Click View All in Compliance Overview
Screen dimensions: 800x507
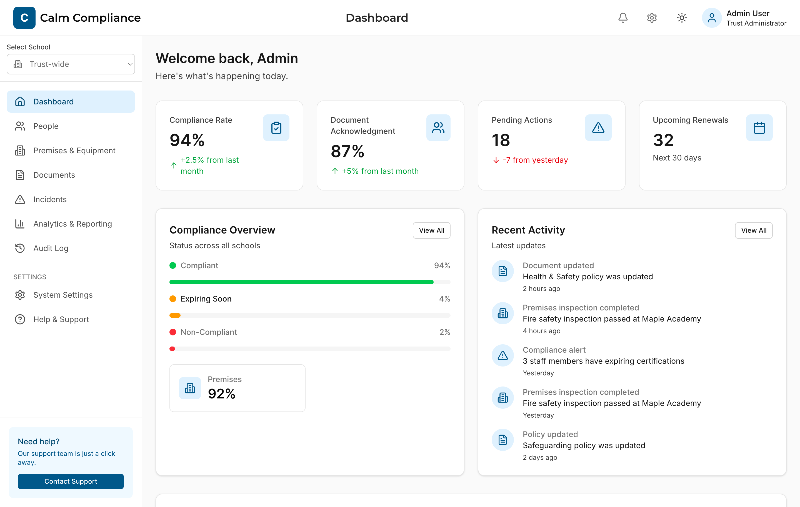[431, 230]
